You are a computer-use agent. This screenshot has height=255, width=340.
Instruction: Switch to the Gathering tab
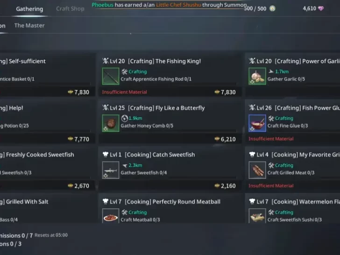coord(29,9)
